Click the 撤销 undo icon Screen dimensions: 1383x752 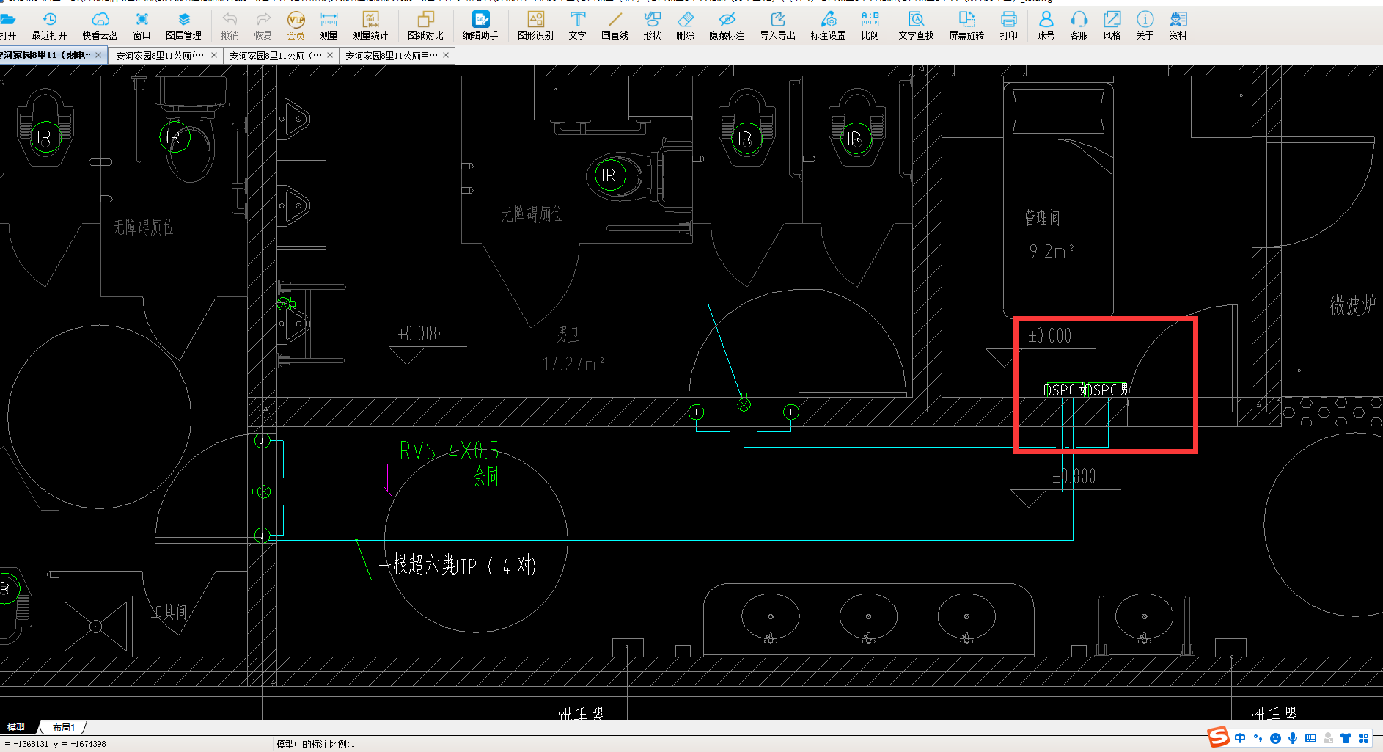point(230,25)
